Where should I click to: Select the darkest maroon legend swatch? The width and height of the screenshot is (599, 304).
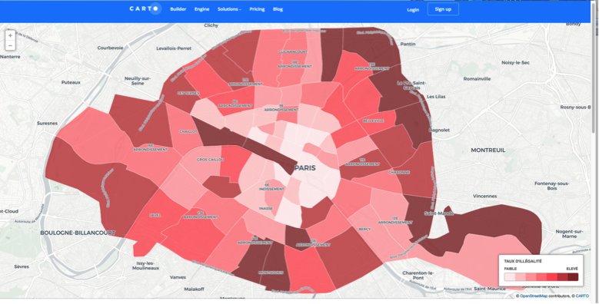coord(573,277)
